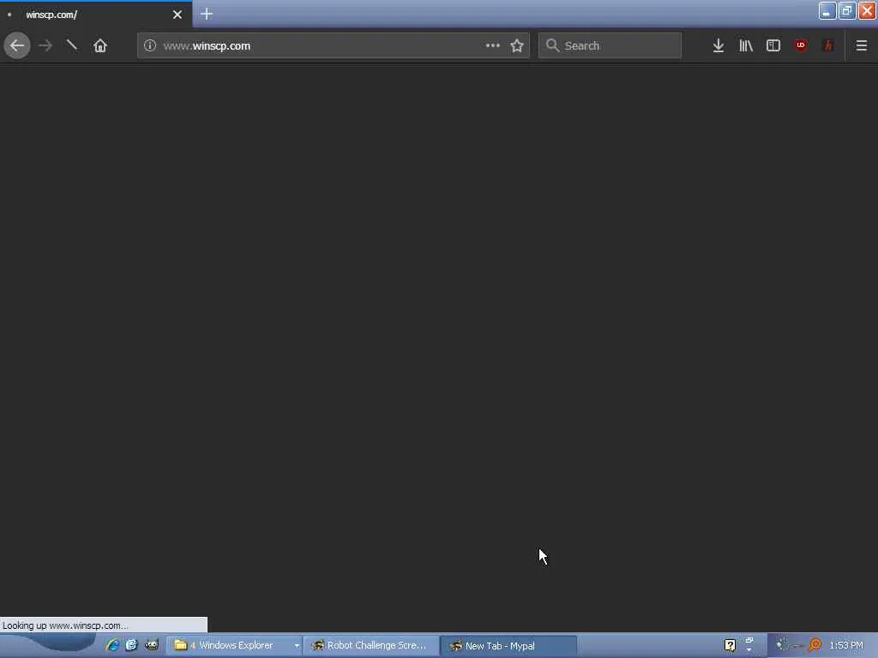
Task: Go back to the previous page
Action: 17,45
